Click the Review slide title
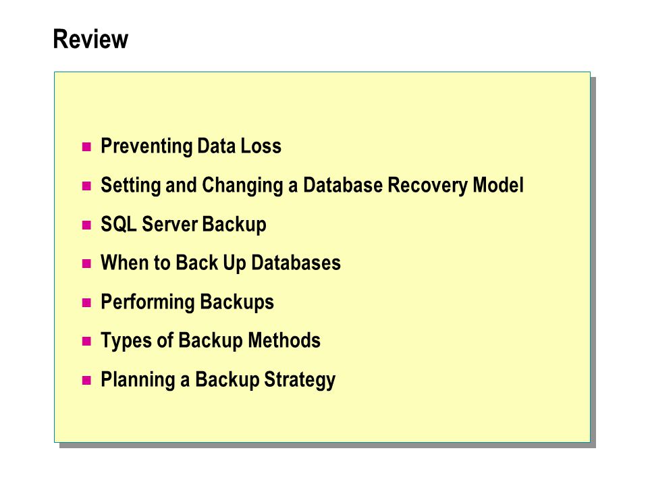The image size is (648, 486). (90, 39)
